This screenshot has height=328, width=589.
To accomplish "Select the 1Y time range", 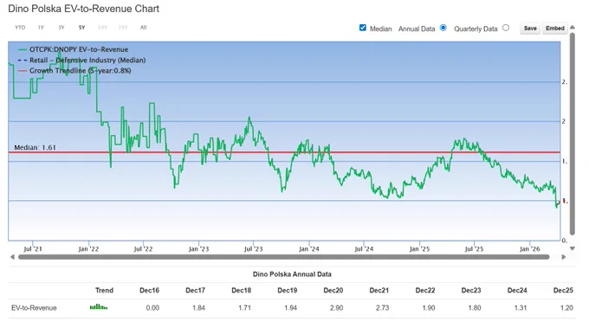I will coord(41,28).
